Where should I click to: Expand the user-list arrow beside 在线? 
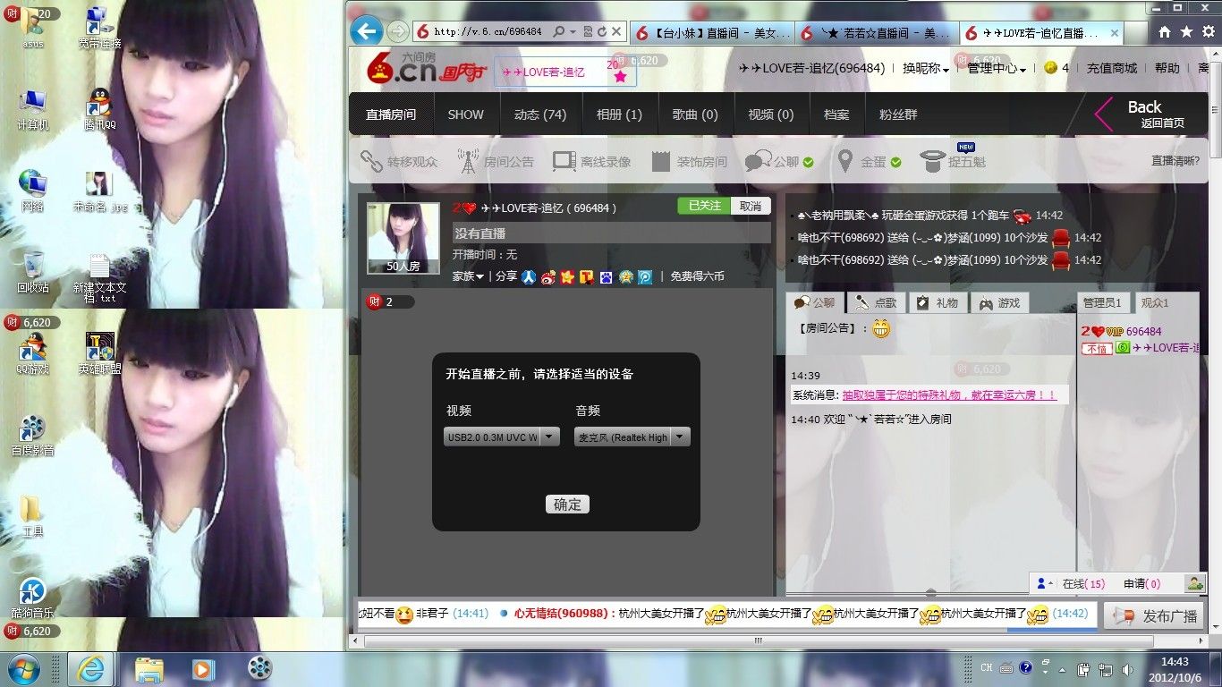pos(1044,583)
